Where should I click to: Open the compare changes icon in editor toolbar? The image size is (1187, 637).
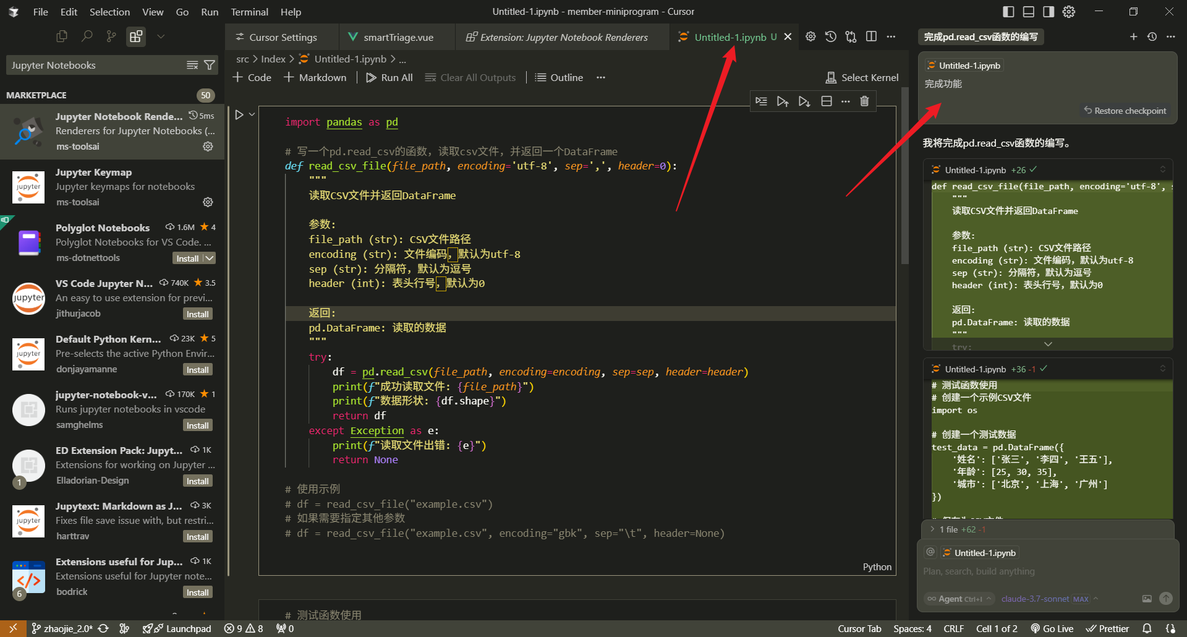point(851,36)
